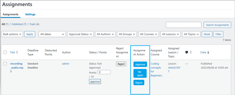The image size is (235, 95).
Task: Open the All Authors dropdown
Action: 105,34
